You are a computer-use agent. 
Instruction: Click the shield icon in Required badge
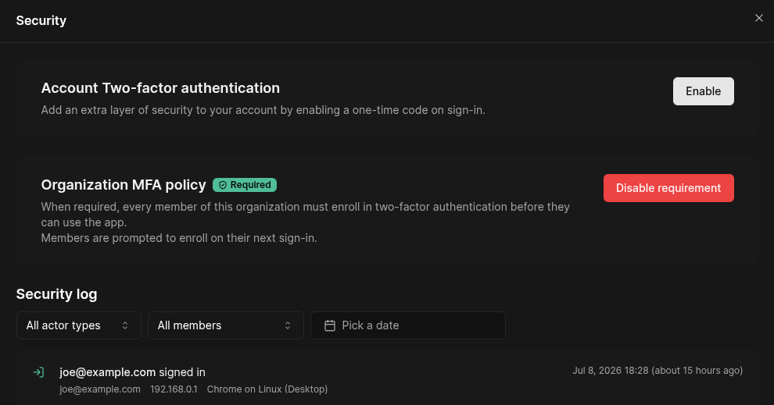pos(223,185)
